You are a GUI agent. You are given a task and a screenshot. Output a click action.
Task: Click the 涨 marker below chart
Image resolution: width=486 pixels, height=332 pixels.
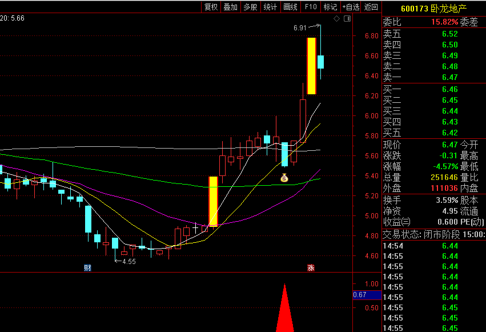point(311,267)
